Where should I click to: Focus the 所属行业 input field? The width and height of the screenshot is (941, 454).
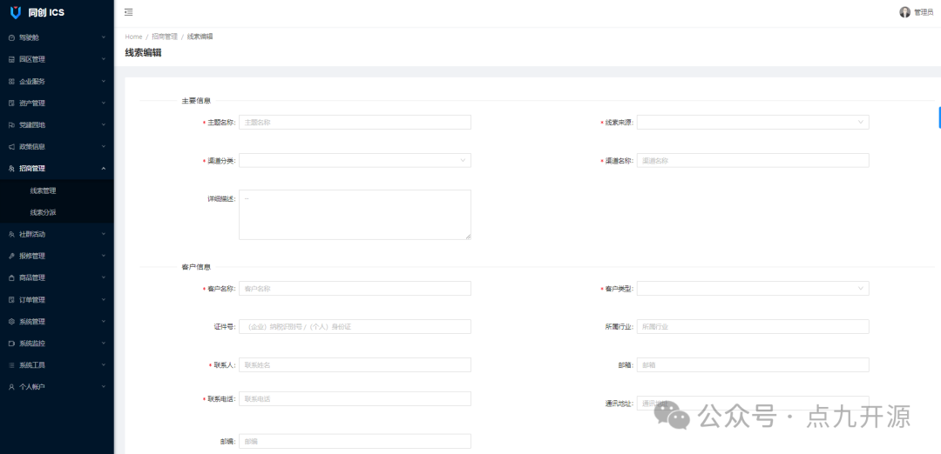click(753, 326)
